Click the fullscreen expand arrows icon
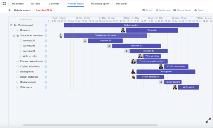213x128 pixels. (x=208, y=120)
